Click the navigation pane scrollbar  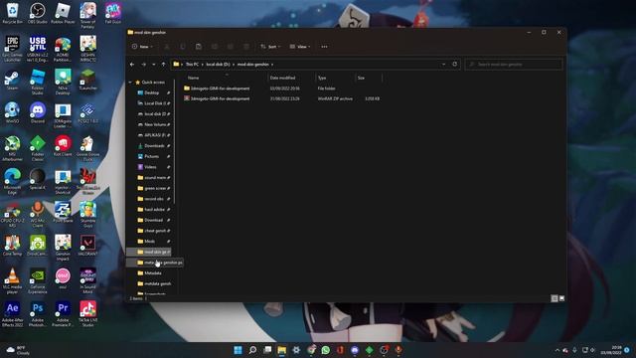click(175, 142)
